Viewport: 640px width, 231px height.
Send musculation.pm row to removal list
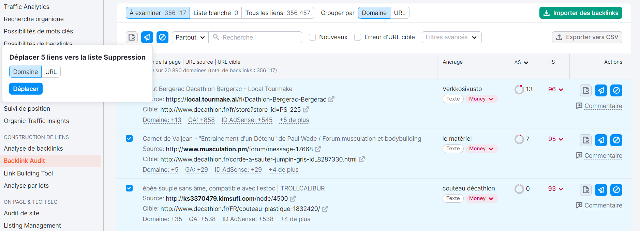click(601, 140)
